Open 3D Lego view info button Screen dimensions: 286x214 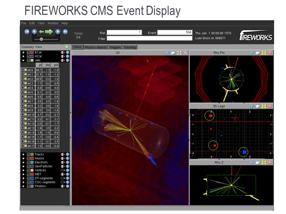252,106
